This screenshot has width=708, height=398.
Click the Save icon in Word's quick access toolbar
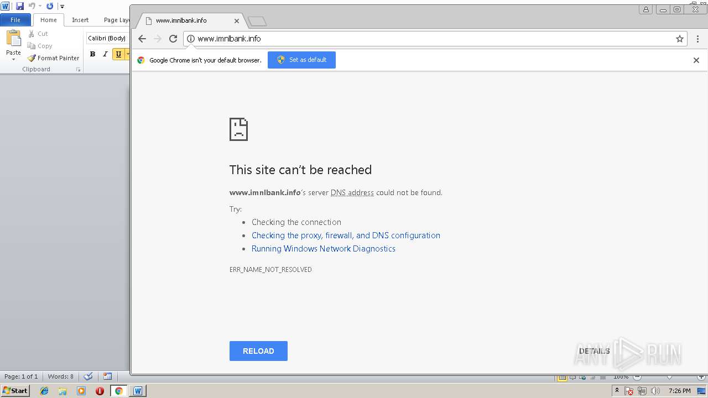point(20,6)
